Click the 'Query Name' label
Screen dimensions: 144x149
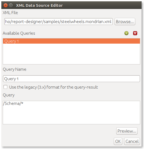14,69
